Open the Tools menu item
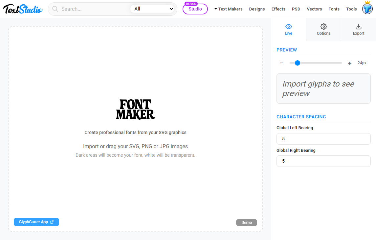Image resolution: width=376 pixels, height=240 pixels. tap(351, 9)
